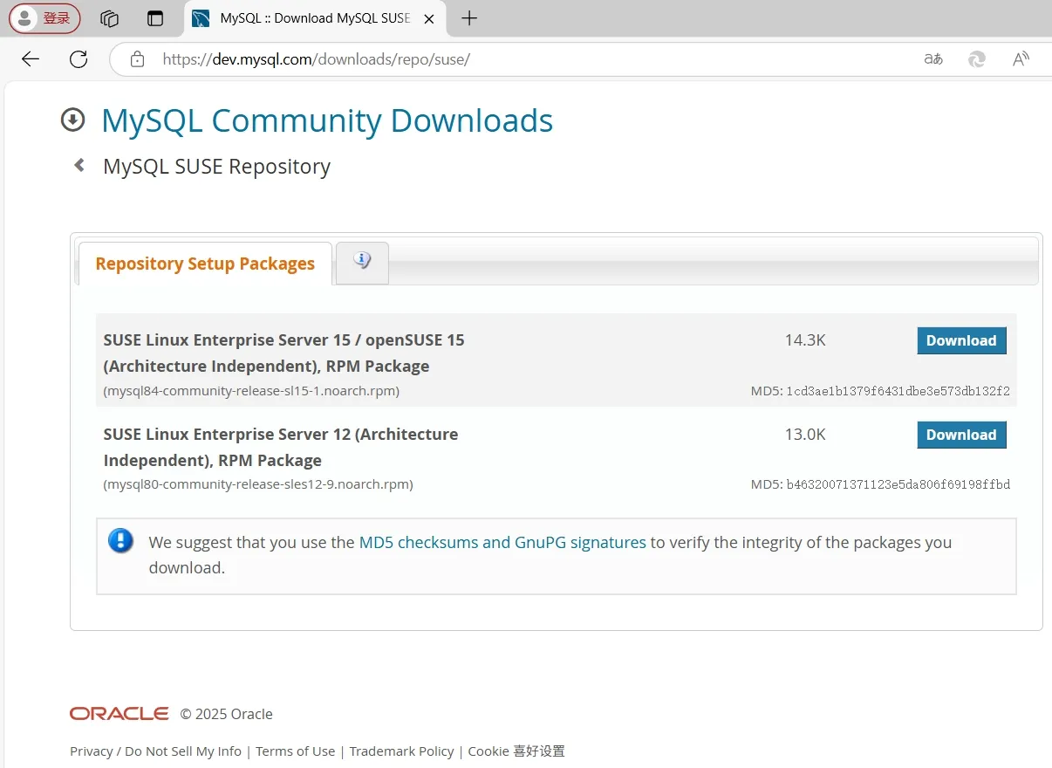Select the Repository Setup Packages tab

pos(205,264)
